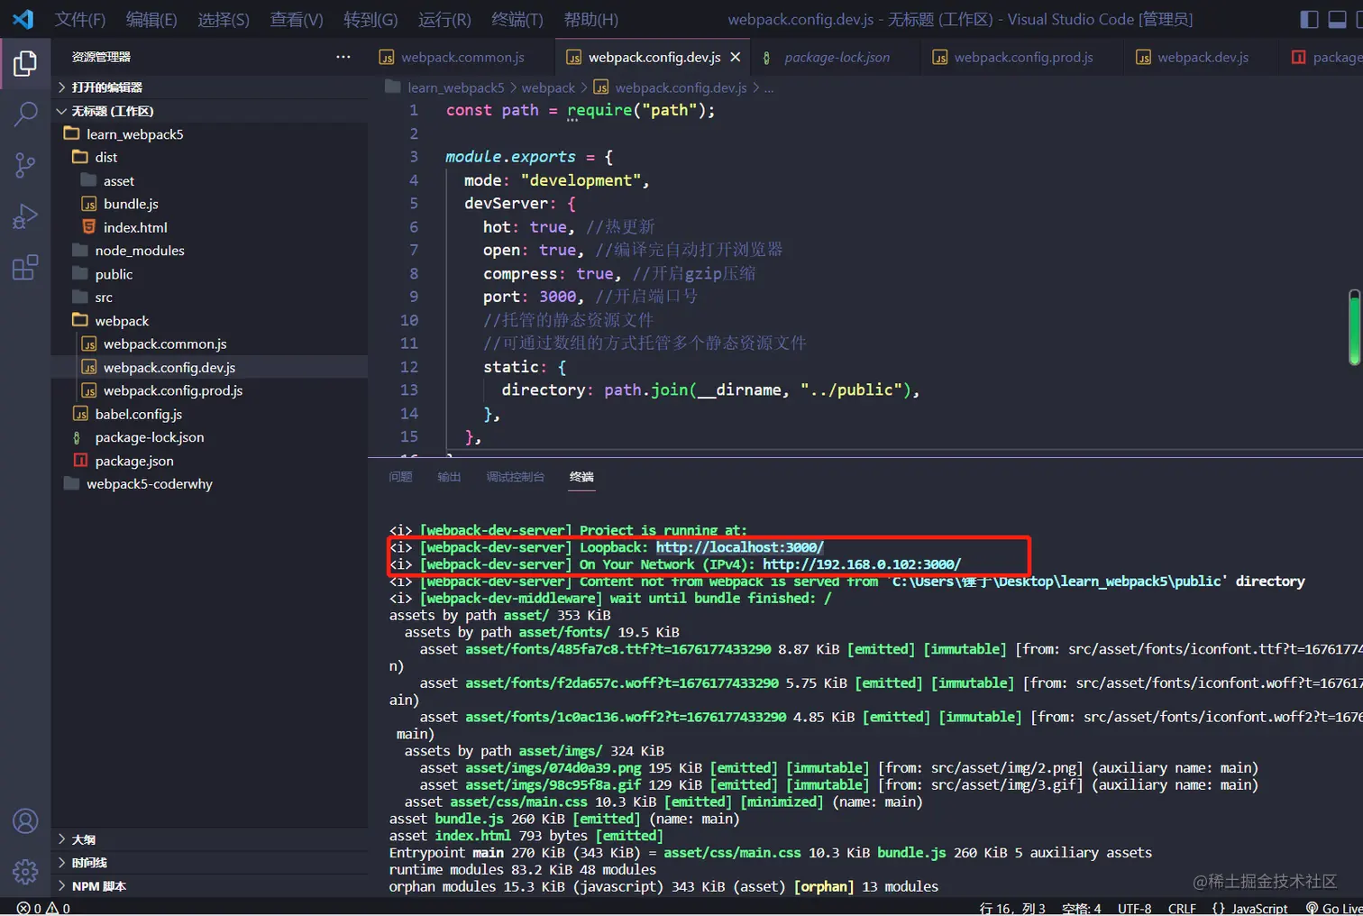Open 选择(S) menu

tap(224, 19)
